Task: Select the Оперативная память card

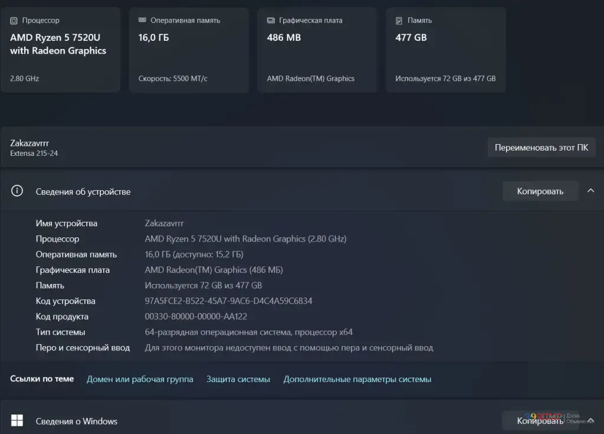Action: [189, 50]
